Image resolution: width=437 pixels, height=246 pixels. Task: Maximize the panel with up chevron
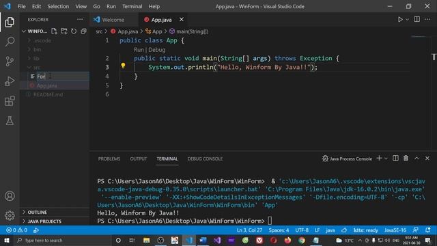point(417,158)
